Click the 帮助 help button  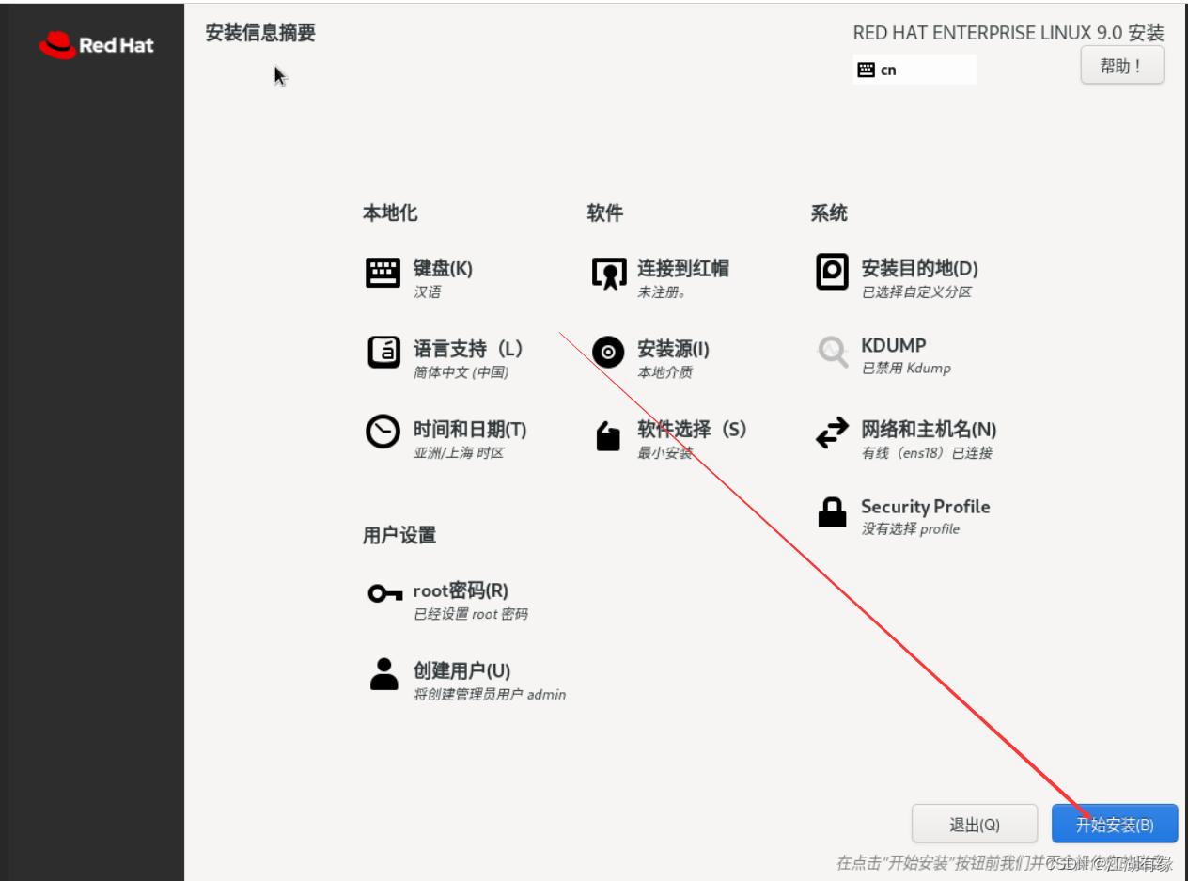click(1121, 65)
